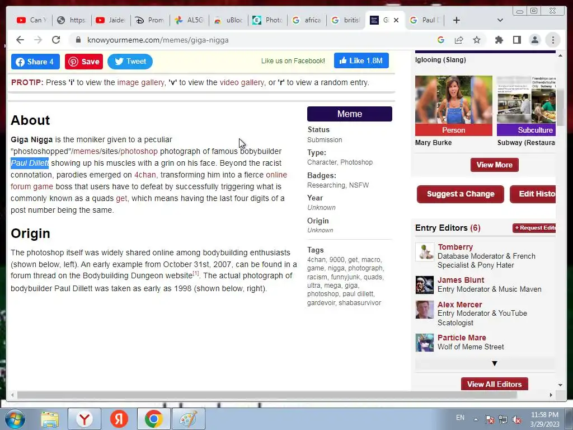Viewport: 573px width, 430px height.
Task: Open the 'video gallery' link in the PROTIP
Action: pos(242,82)
